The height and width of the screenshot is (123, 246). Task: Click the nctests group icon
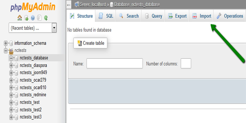click(x=11, y=51)
